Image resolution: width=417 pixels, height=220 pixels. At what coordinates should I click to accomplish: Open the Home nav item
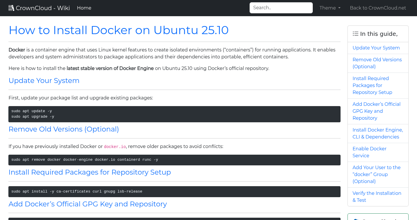(84, 8)
